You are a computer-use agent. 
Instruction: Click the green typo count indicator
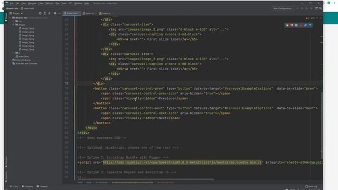(x=313, y=18)
